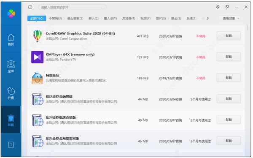The width and height of the screenshot is (253, 158).
Task: Select the CorelDRAW Graphics Suite 2020 title
Action: 80,33
